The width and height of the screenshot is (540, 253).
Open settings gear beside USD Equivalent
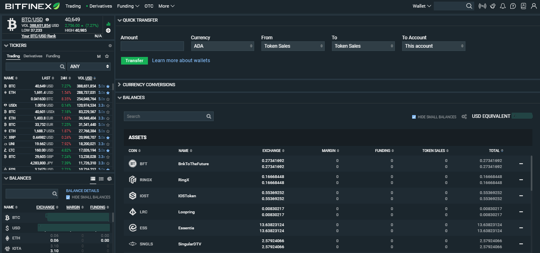click(x=464, y=117)
